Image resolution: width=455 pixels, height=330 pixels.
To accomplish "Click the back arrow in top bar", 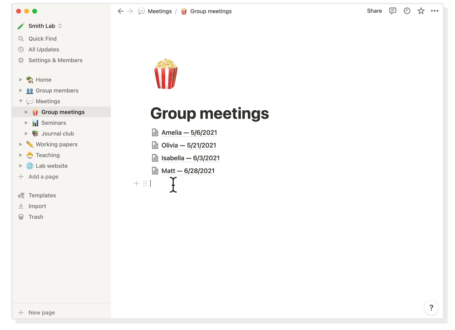I will click(121, 11).
